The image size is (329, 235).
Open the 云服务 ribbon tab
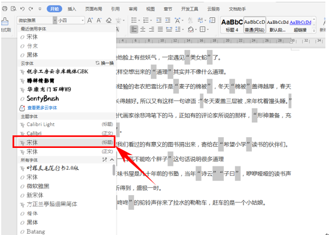214,9
